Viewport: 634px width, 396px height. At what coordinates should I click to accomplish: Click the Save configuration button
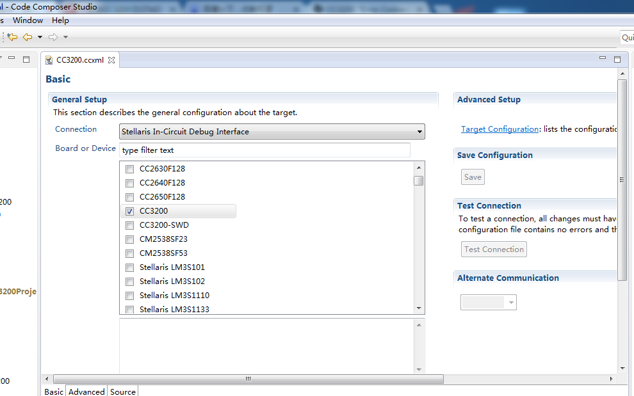[473, 177]
